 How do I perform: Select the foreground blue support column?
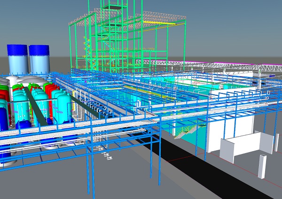pos(87,174)
